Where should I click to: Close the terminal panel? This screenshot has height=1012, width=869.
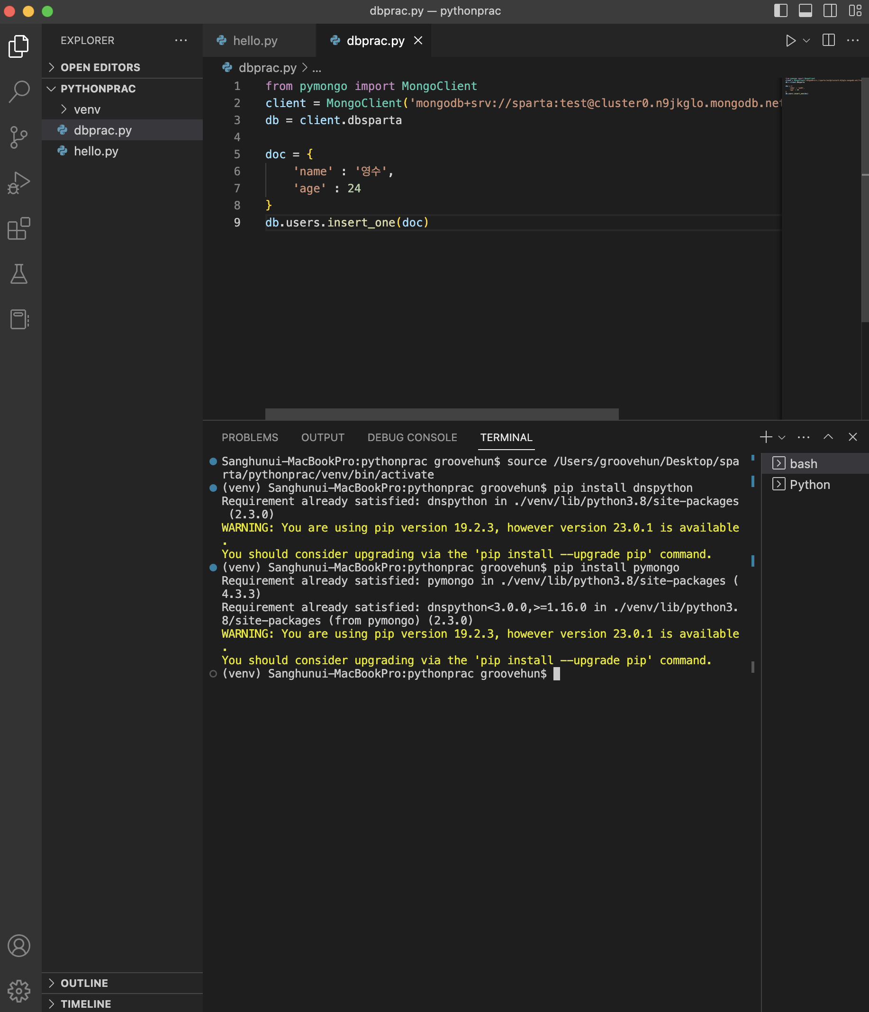tap(853, 437)
